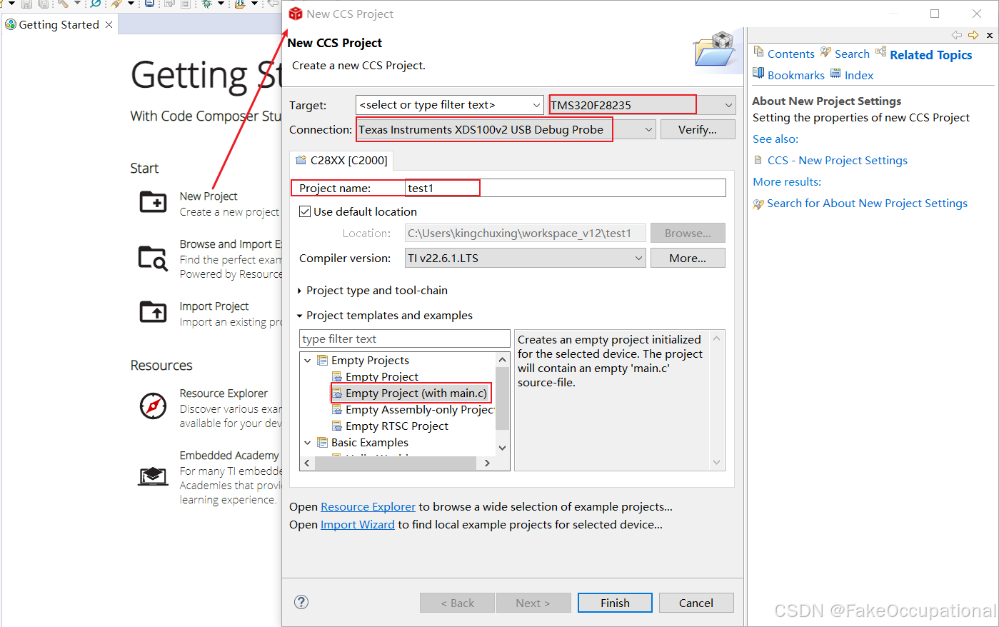
Task: Click the template tree vertical scrollbar
Action: [502, 398]
